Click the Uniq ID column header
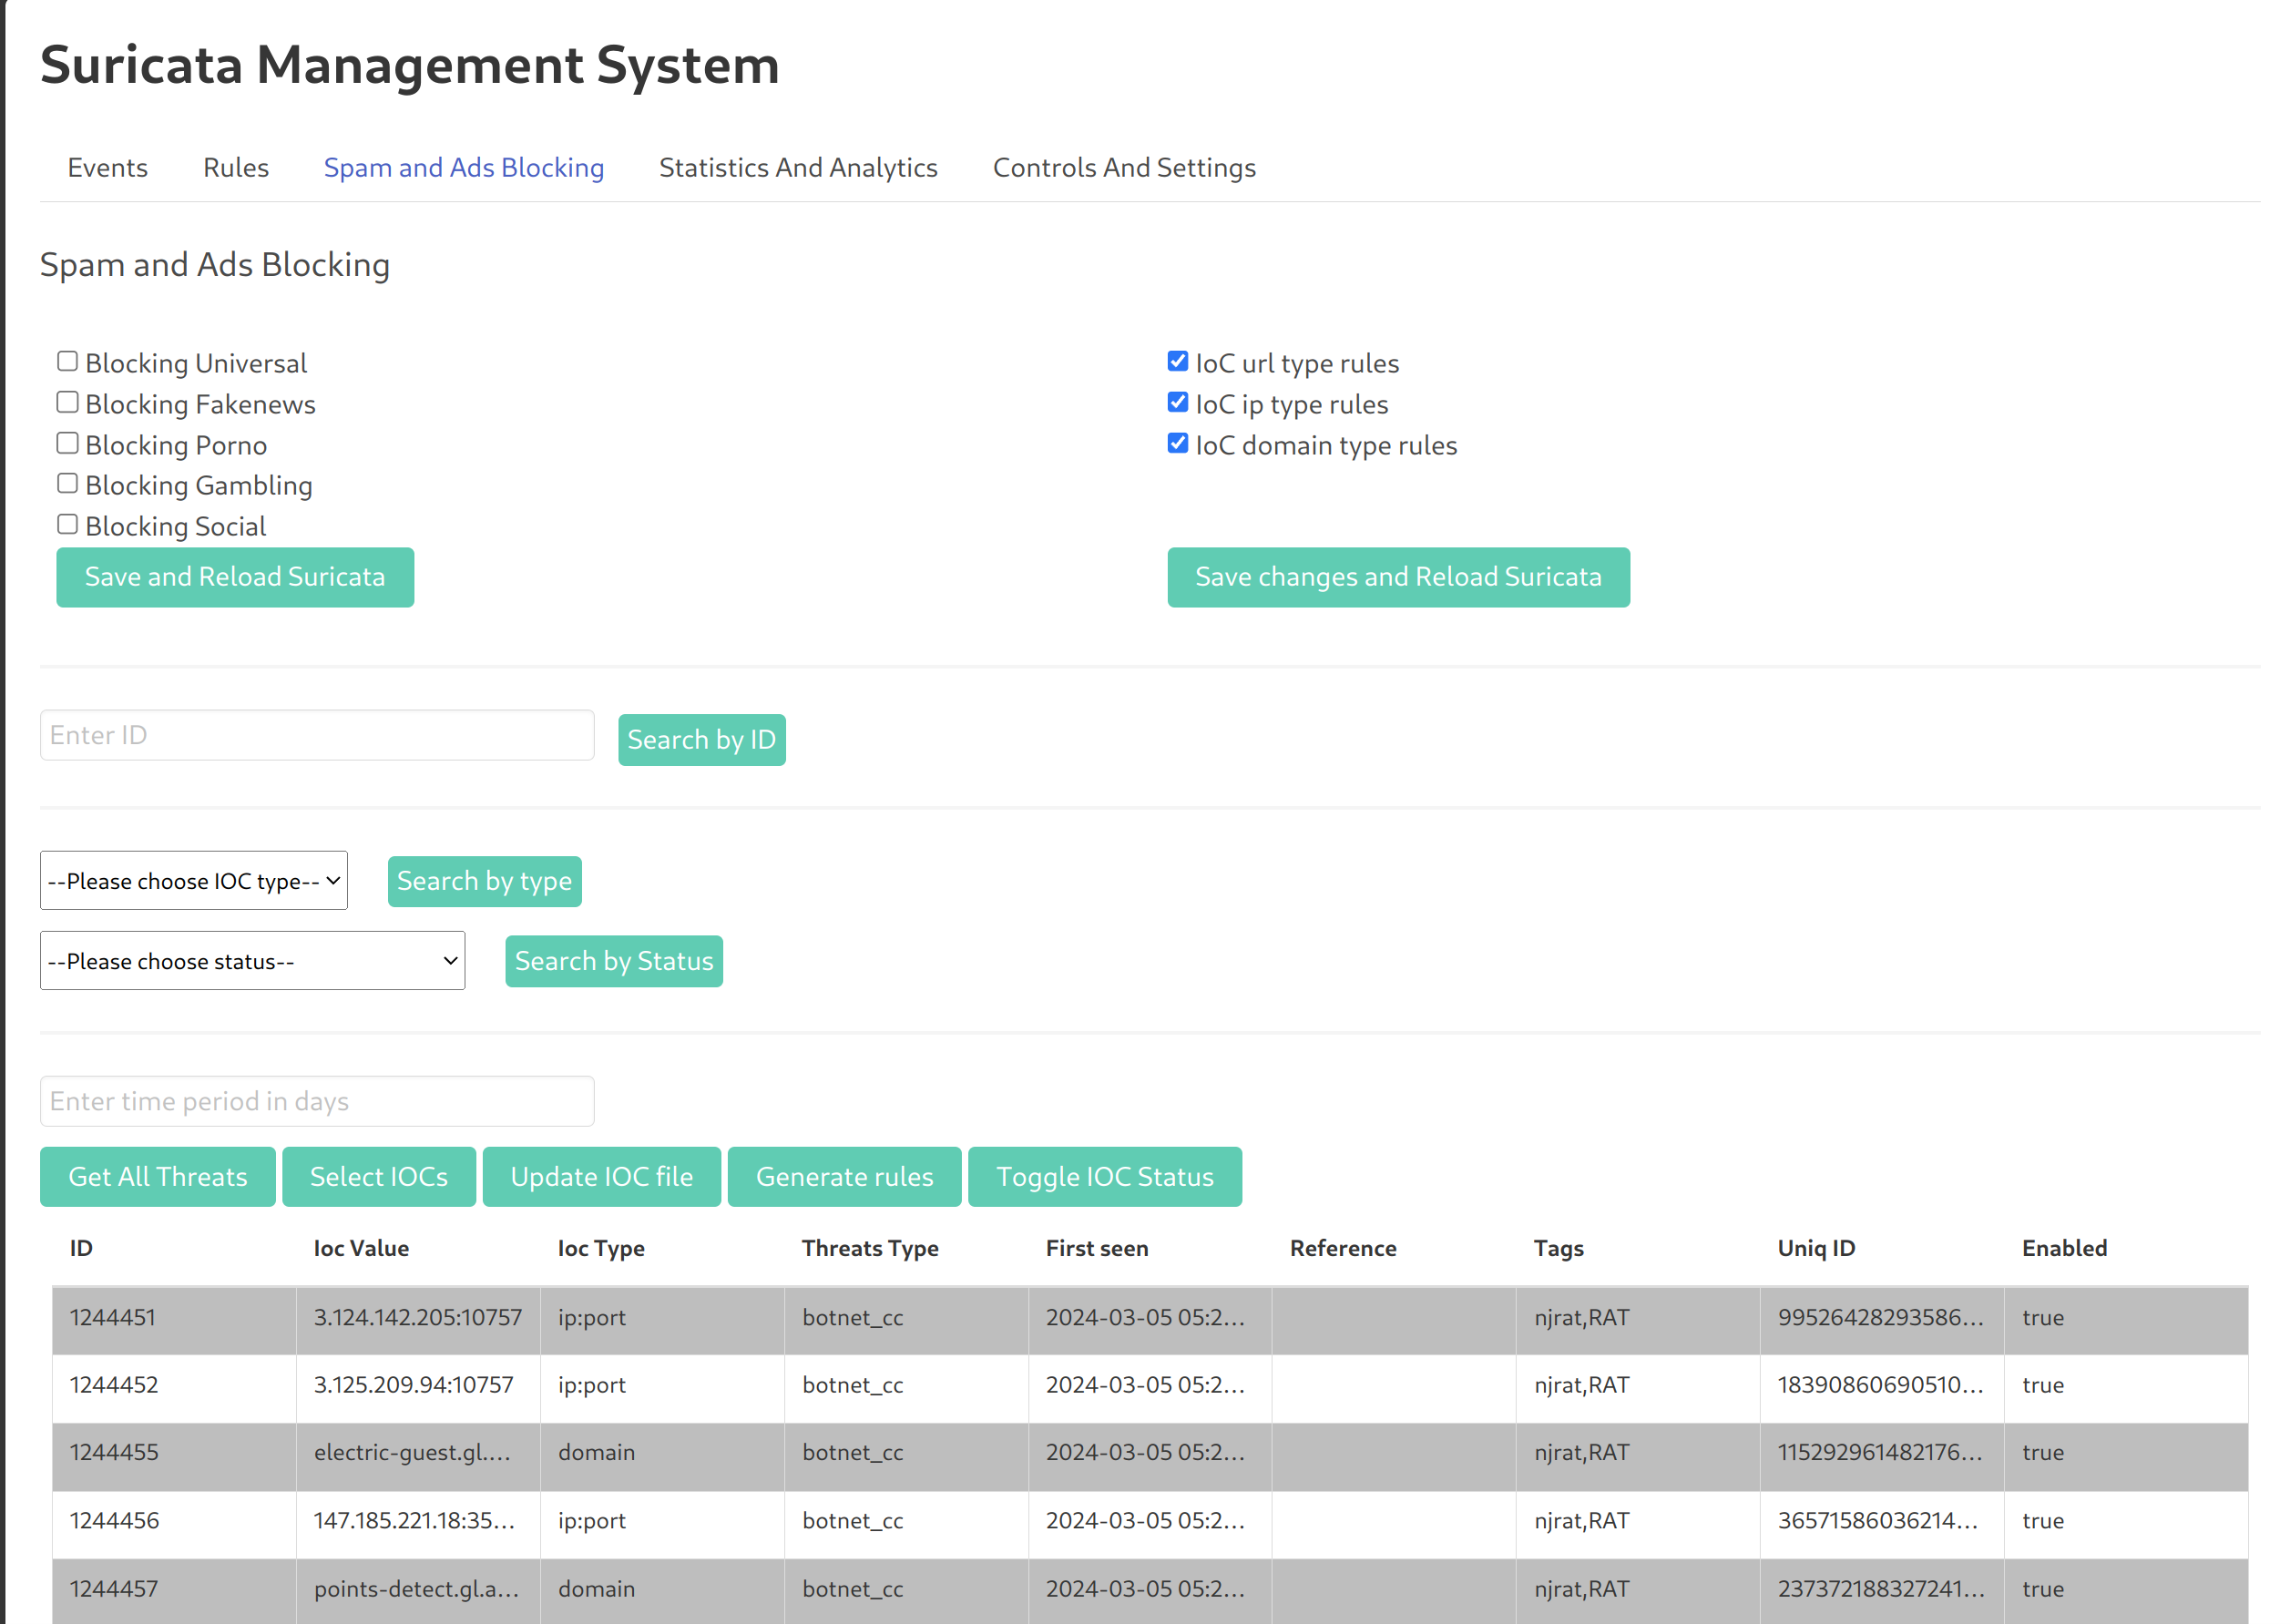Viewport: 2290px width, 1624px height. pyautogui.click(x=1816, y=1248)
